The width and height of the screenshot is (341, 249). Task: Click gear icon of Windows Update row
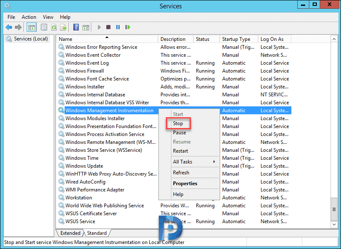tap(61, 166)
